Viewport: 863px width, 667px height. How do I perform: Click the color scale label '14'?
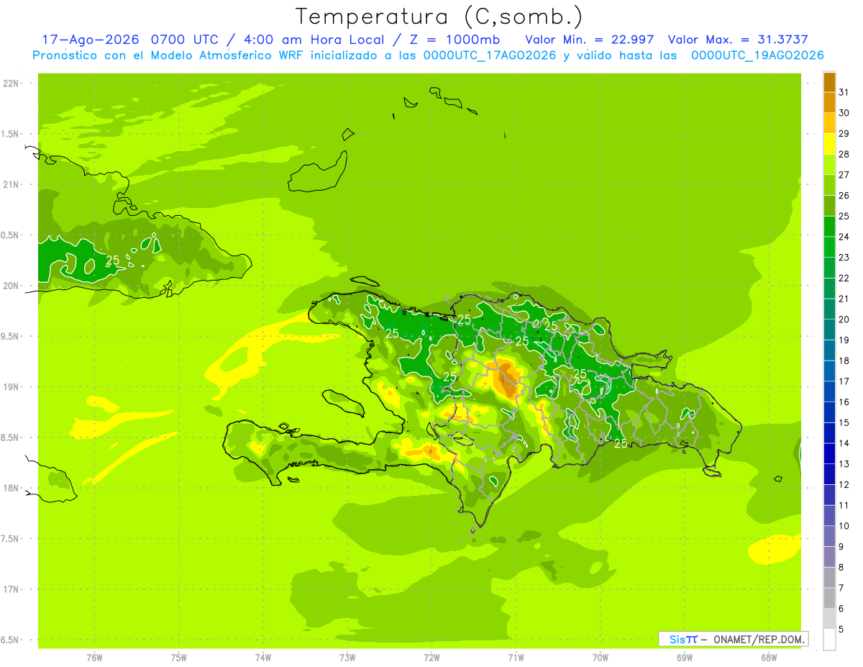point(844,443)
